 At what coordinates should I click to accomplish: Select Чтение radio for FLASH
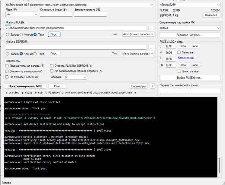tap(26, 34)
